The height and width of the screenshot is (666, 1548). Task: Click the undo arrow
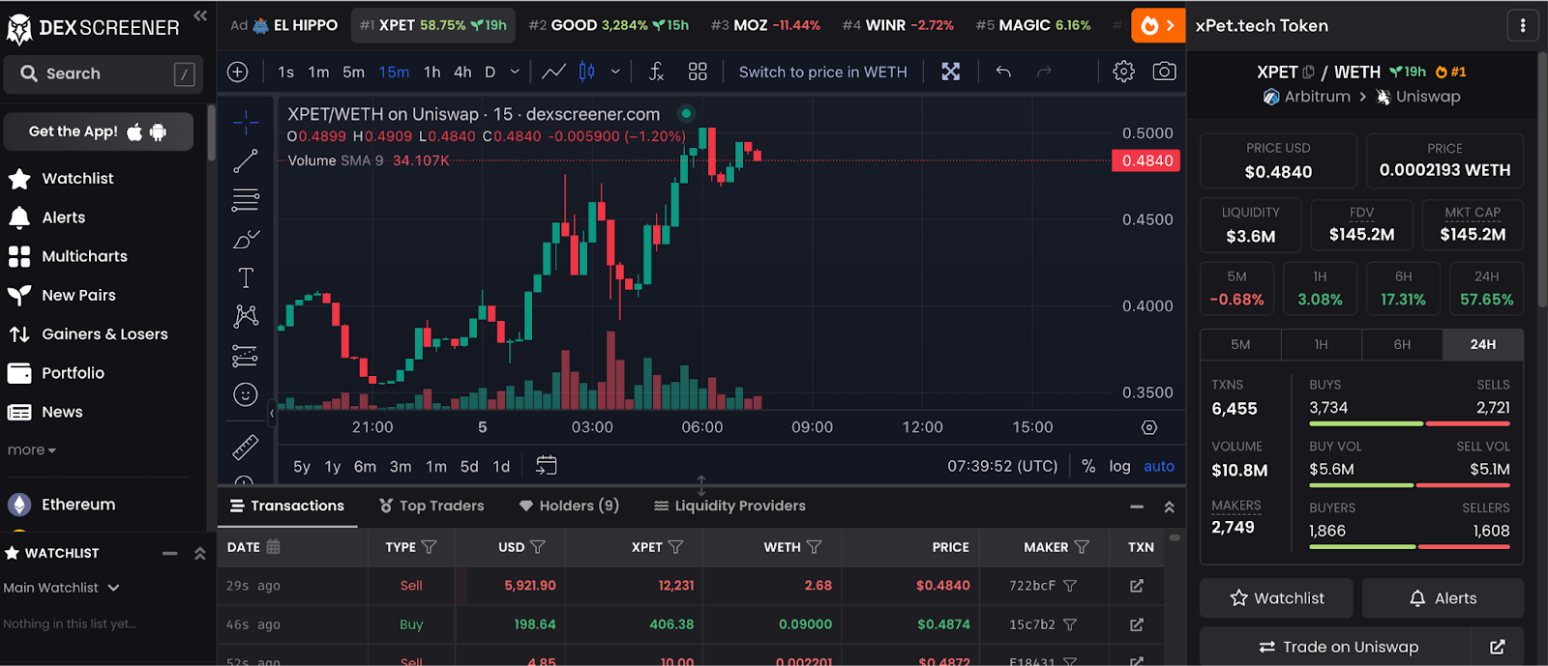click(x=1003, y=72)
